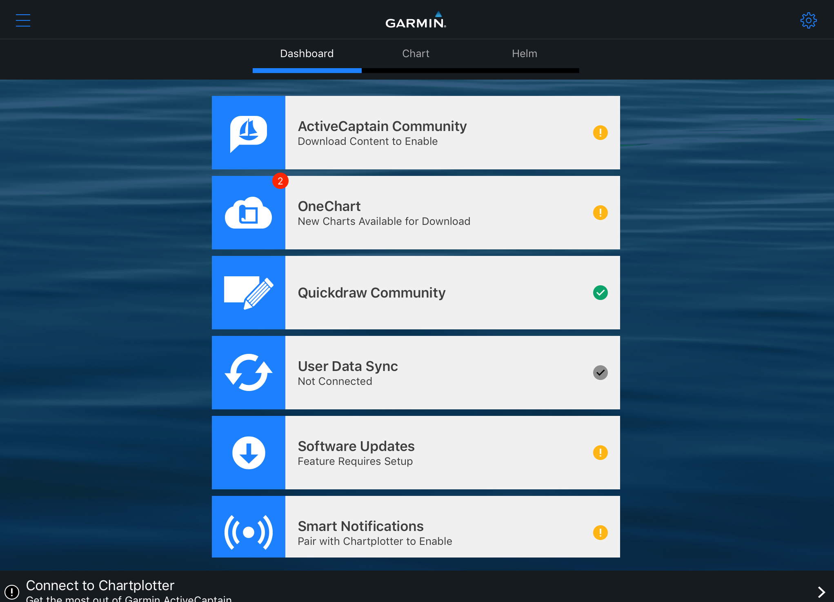This screenshot has height=602, width=834.
Task: Click the ActiveCaptain Community warning indicator
Action: [600, 133]
